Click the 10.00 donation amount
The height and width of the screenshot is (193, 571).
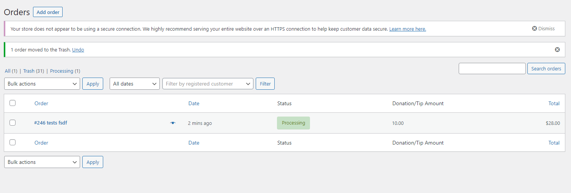398,123
